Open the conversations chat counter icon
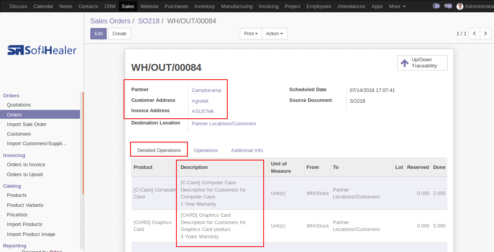494x252 pixels. pyautogui.click(x=448, y=6)
